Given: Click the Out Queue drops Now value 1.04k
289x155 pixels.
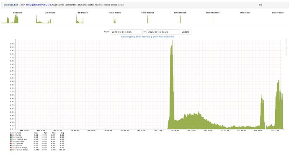Looking at the screenshot, I should click(36, 150).
